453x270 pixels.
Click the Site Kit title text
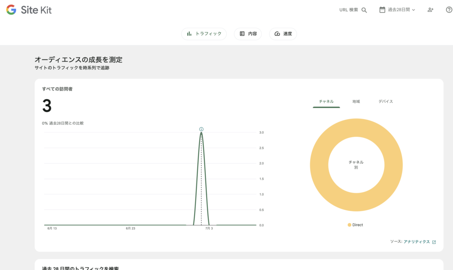click(x=36, y=10)
